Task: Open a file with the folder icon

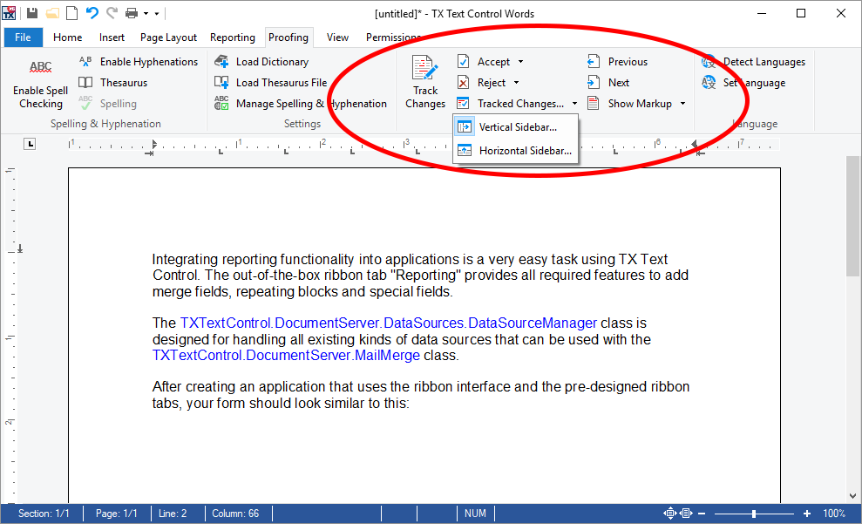Action: tap(52, 13)
